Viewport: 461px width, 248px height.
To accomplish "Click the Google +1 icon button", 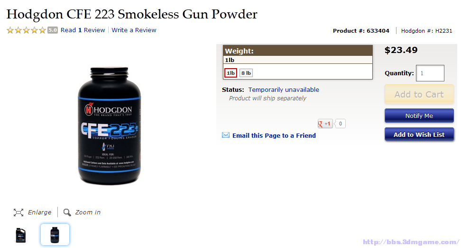I will point(325,124).
